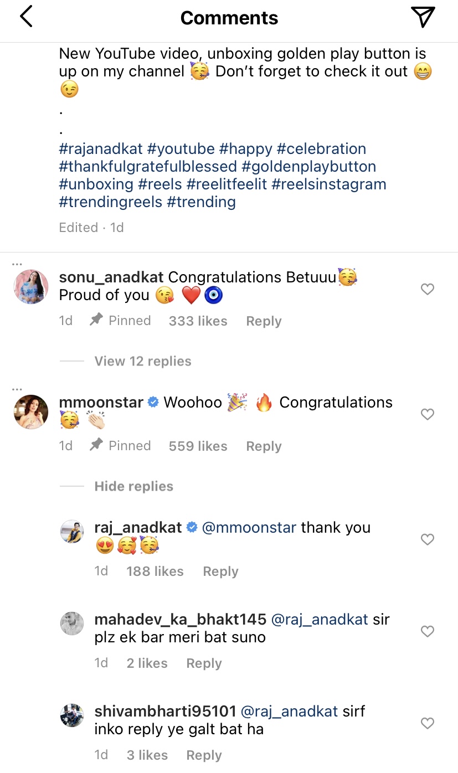Open the share paper plane icon
This screenshot has height=773, width=458.
click(424, 17)
